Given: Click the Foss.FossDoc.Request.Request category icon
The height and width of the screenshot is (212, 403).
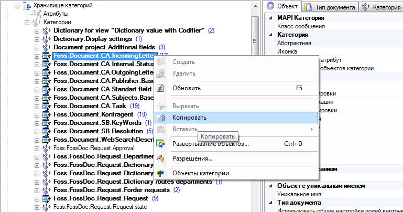Looking at the screenshot, I should [46, 198].
